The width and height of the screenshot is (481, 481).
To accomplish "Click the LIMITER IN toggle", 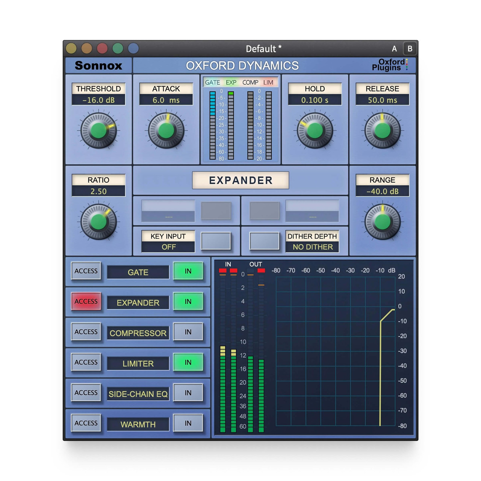I will pos(188,362).
